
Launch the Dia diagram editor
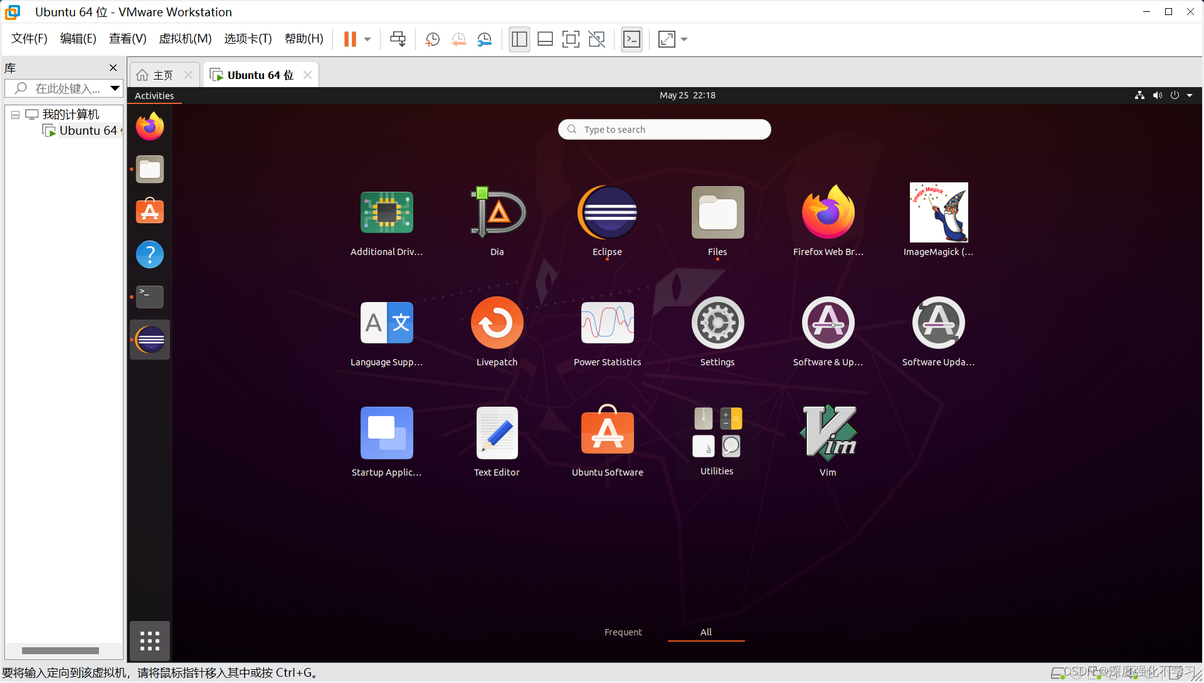click(x=497, y=221)
